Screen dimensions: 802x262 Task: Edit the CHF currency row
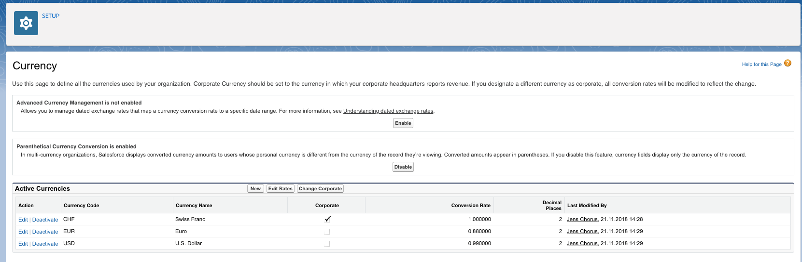[23, 220]
